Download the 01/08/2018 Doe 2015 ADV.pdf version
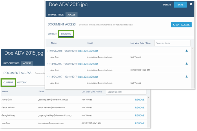Image resolution: width=197 pixels, height=131 pixels. [187, 51]
